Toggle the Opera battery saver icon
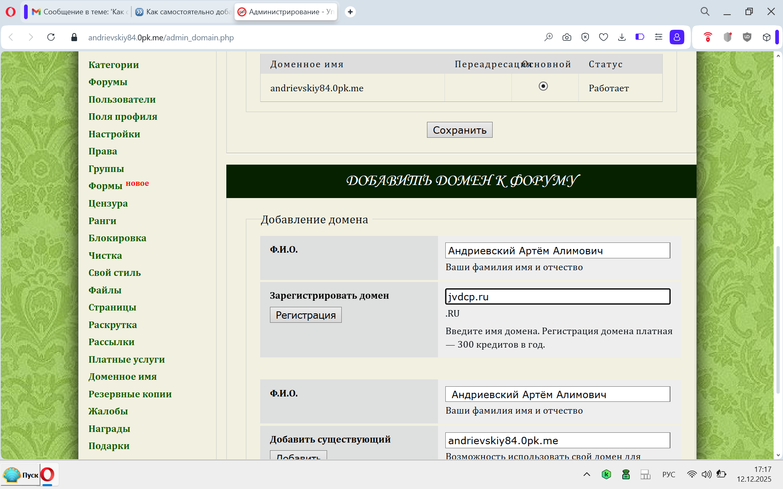The image size is (783, 489). tap(639, 37)
